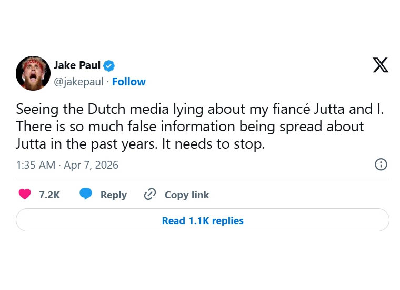400x290 pixels.
Task: Follow the @jakepaul account
Action: pos(129,82)
